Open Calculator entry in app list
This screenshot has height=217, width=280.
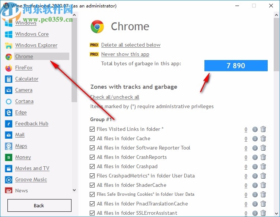[x=27, y=79]
